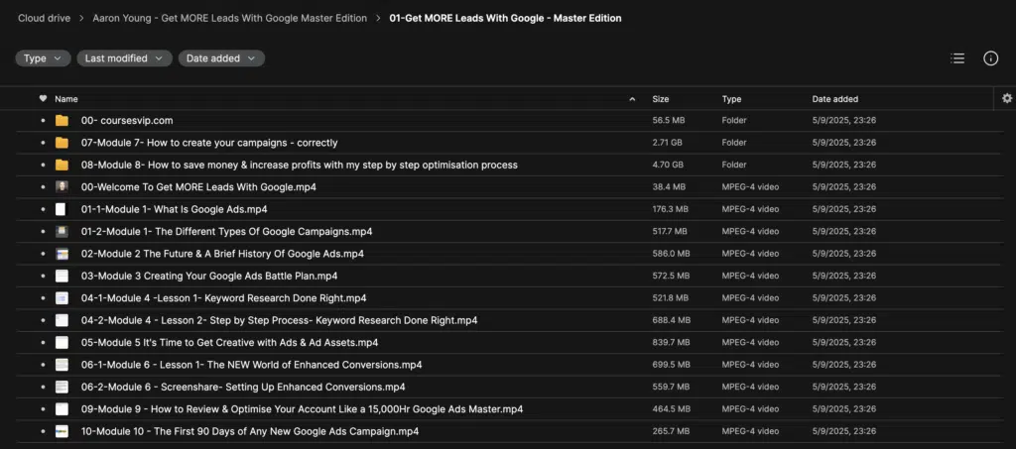
Task: Click the bullet dot beside 10-Module 10 file
Action: click(x=43, y=431)
